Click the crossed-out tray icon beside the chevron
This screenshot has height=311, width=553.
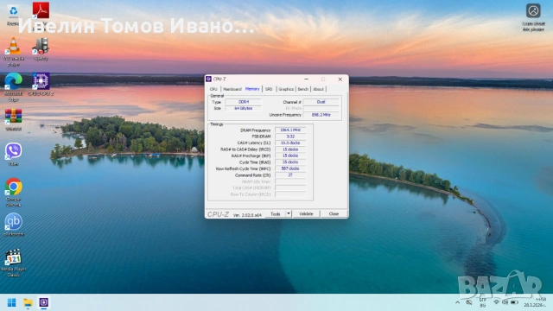[469, 302]
